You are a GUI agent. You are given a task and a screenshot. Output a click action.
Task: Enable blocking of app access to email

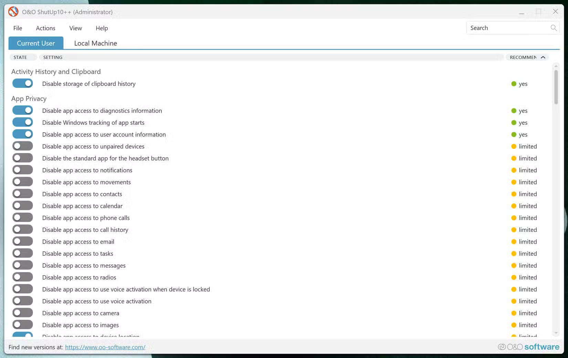(22, 241)
